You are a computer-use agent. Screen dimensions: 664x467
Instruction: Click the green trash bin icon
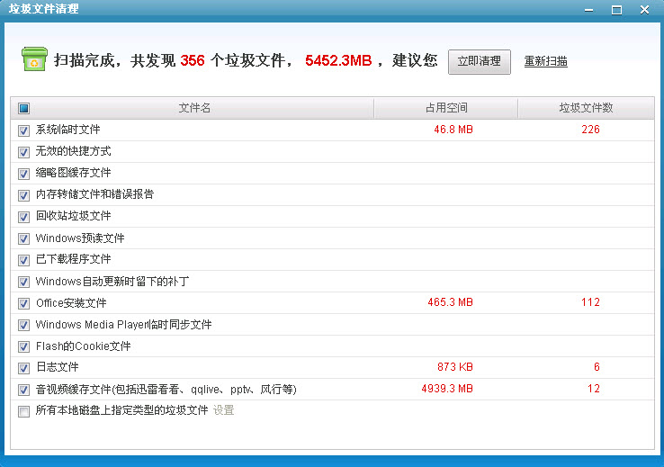tap(34, 59)
